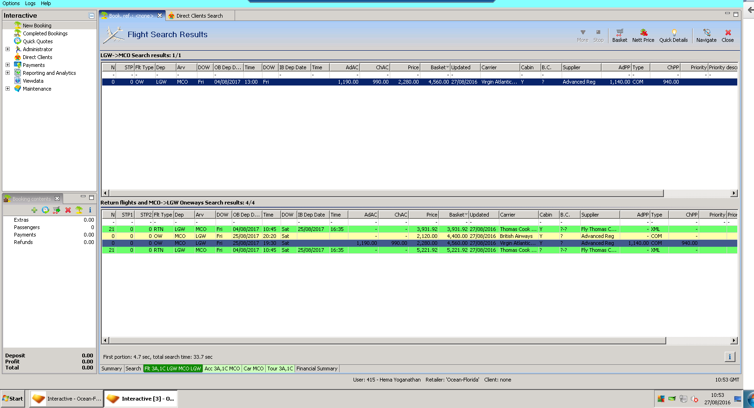Click the lower results horizontal scrollbar right arrow
Image resolution: width=754 pixels, height=408 pixels.
pyautogui.click(x=734, y=341)
